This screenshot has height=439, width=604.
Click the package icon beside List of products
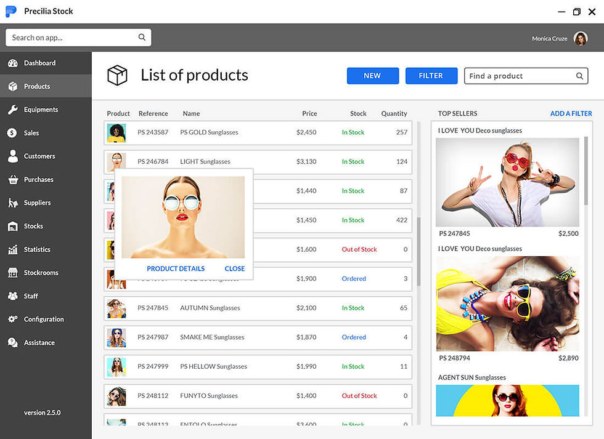tap(117, 75)
